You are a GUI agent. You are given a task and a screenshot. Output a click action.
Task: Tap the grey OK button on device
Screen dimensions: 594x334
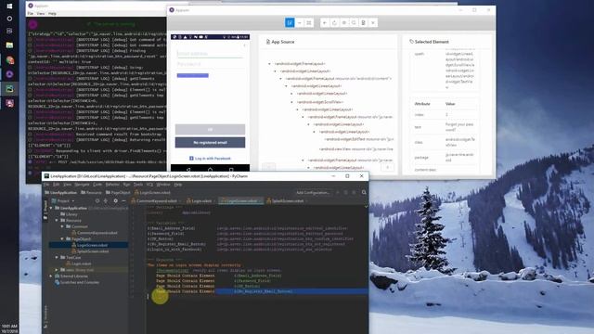point(210,130)
